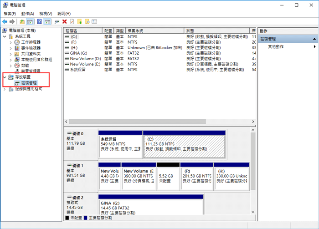Click the settings list toolbar icon at far right
The width and height of the screenshot is (319, 229).
(94, 21)
